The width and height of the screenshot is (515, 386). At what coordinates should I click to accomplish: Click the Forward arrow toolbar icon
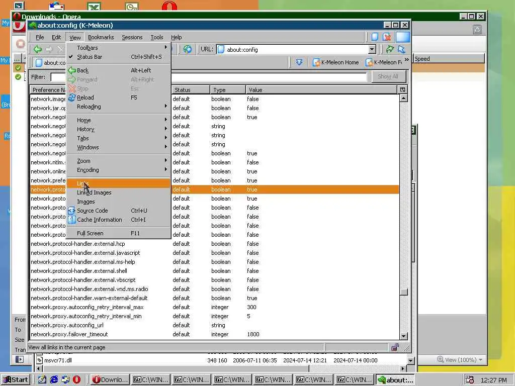pos(49,50)
